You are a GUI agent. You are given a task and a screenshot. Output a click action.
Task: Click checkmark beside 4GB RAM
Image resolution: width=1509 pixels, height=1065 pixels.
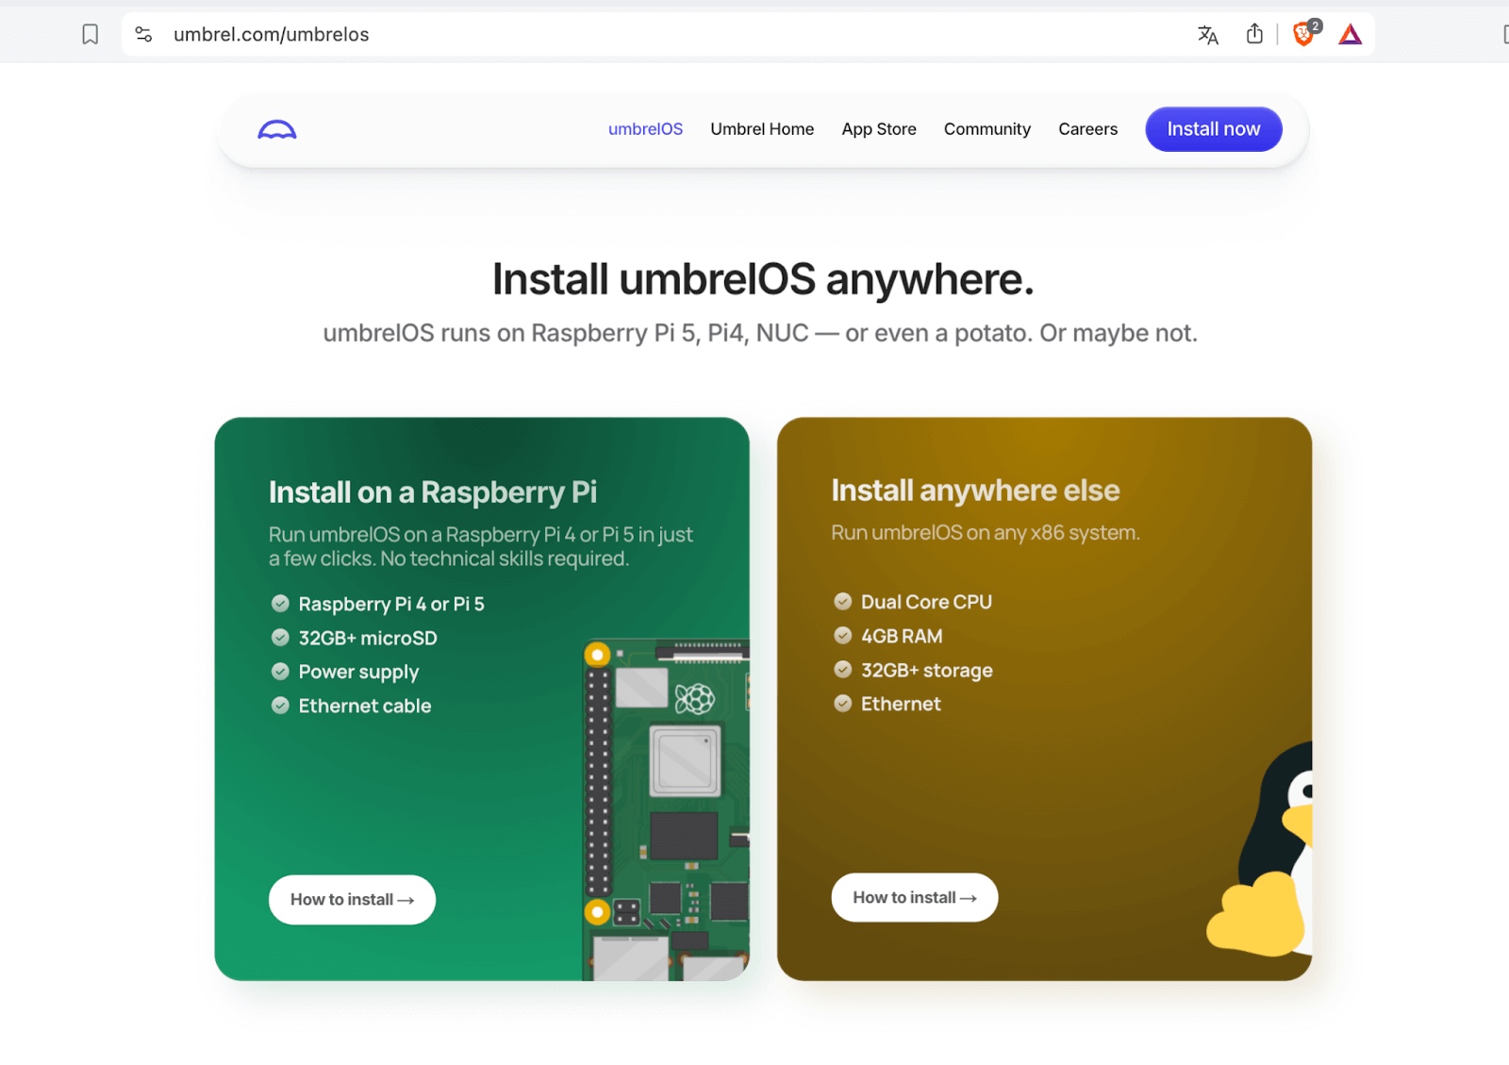843,636
